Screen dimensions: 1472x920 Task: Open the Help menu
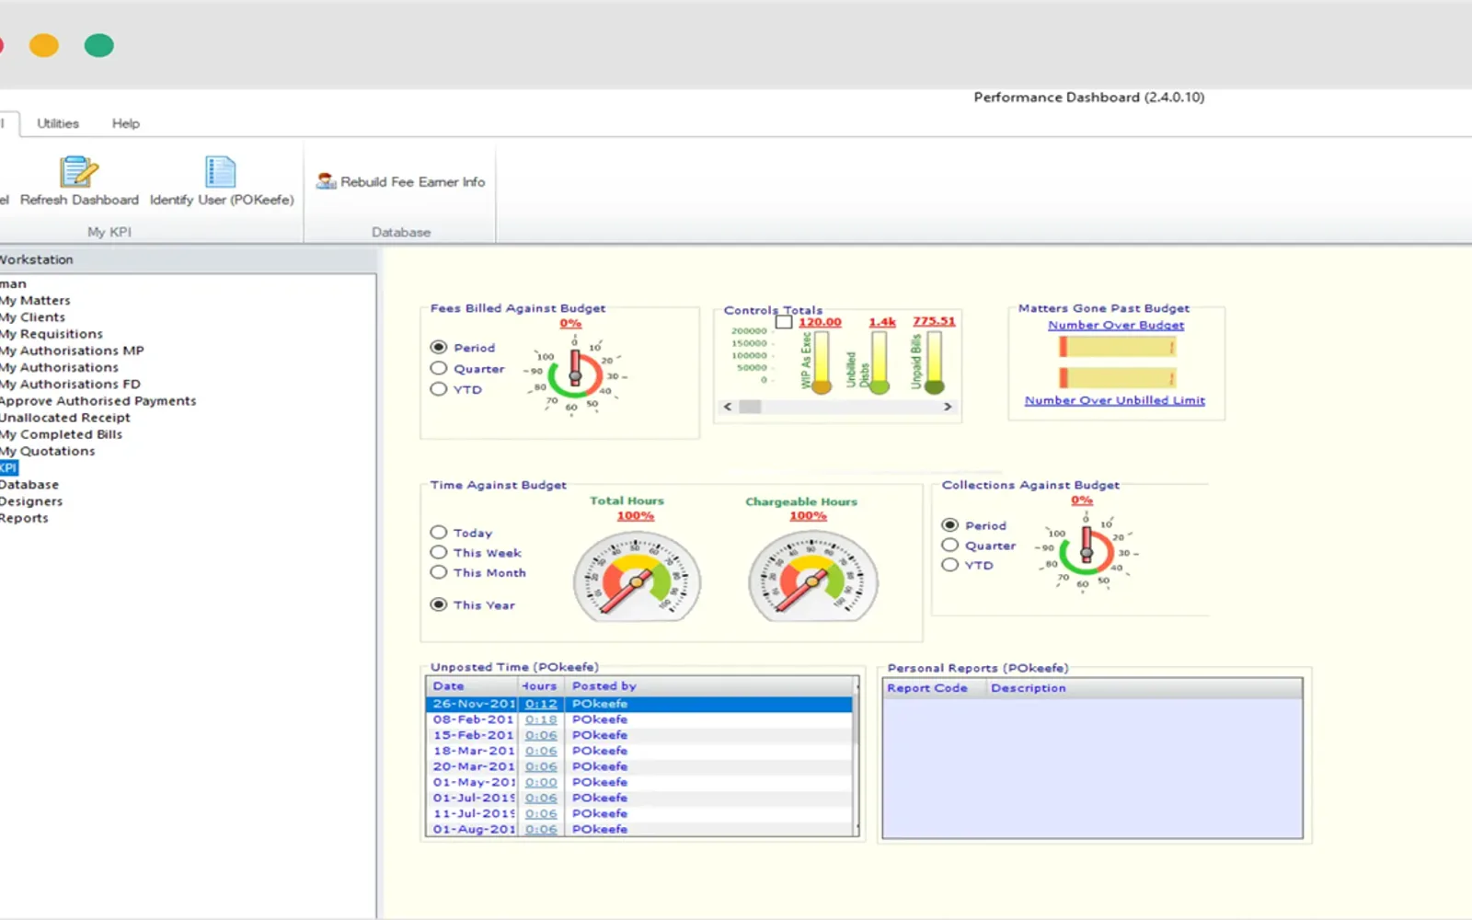coord(126,123)
